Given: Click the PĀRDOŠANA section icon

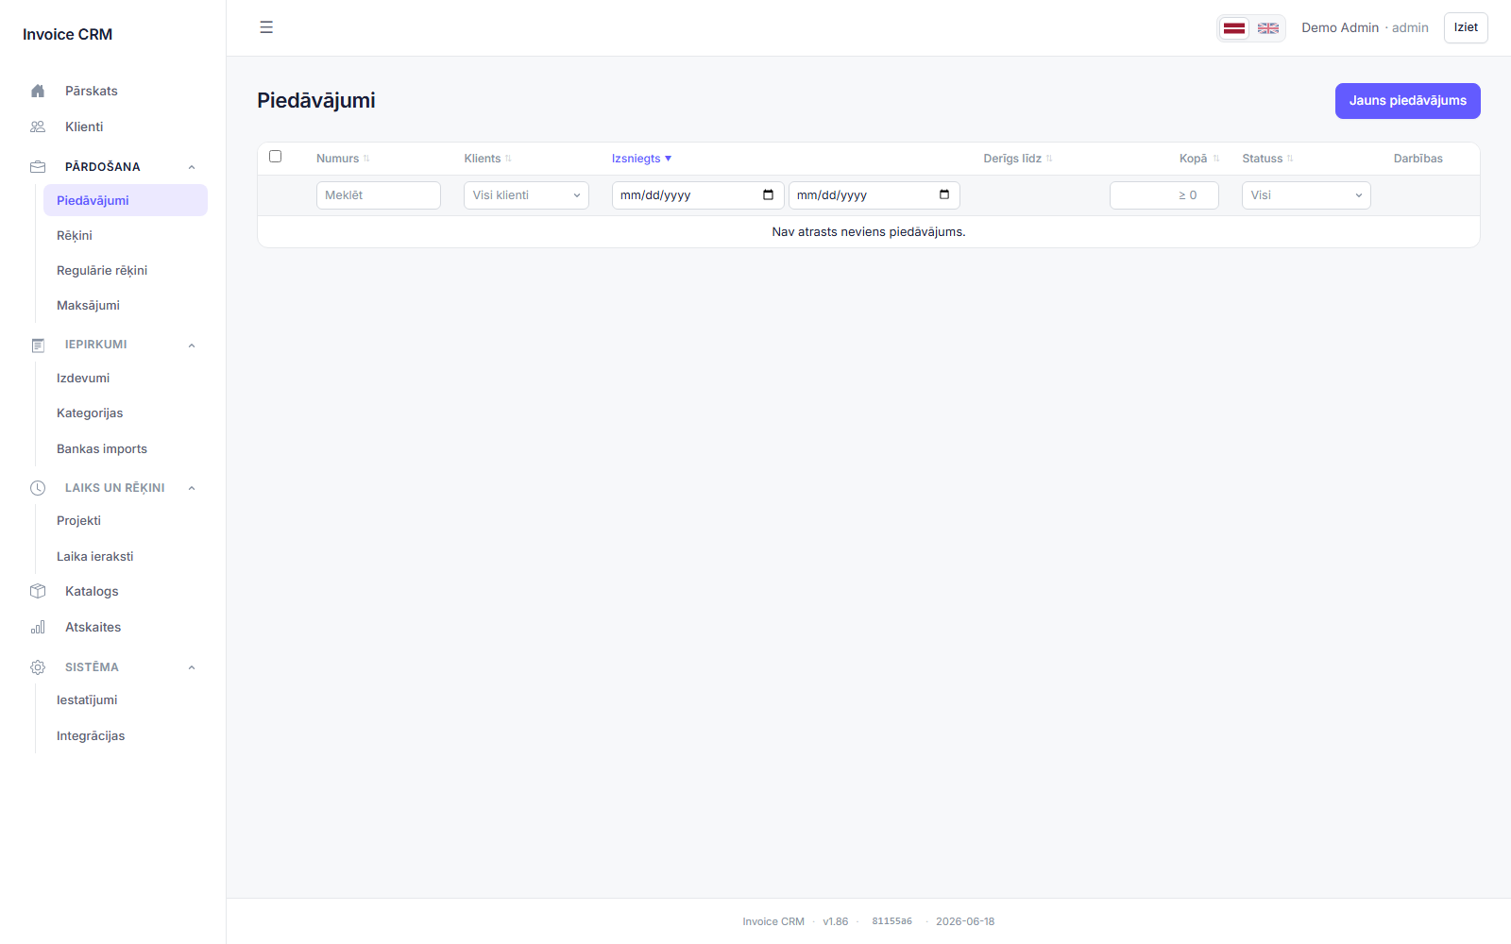Looking at the screenshot, I should click(38, 167).
